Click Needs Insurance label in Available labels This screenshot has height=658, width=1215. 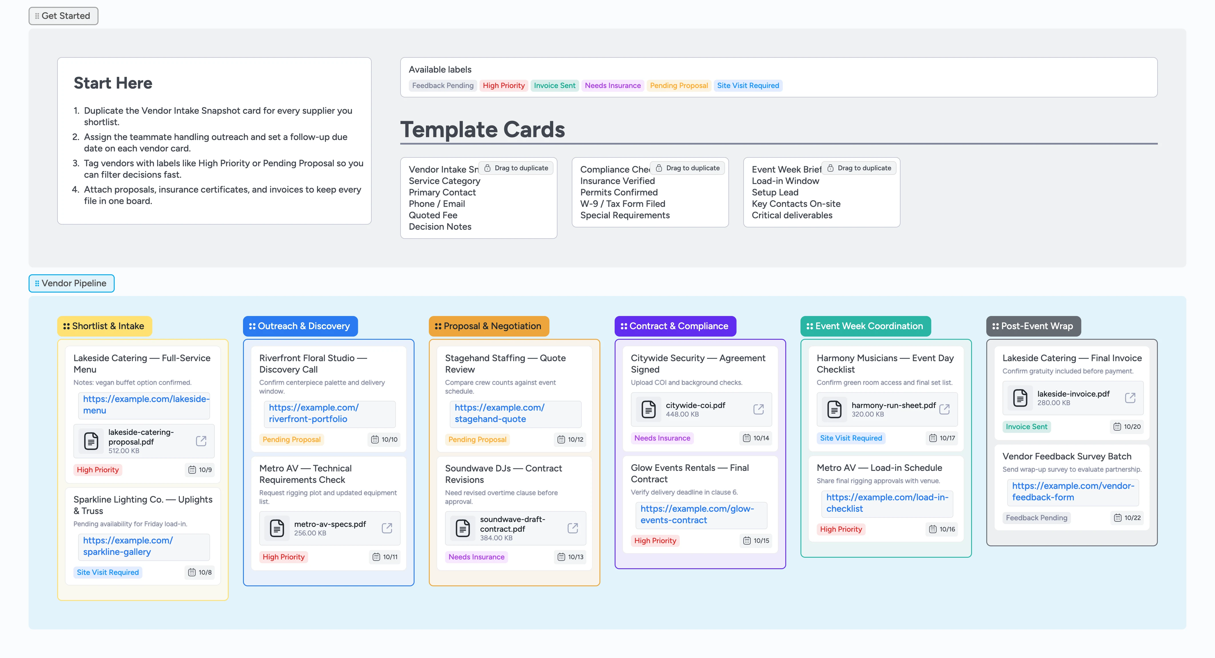coord(612,85)
